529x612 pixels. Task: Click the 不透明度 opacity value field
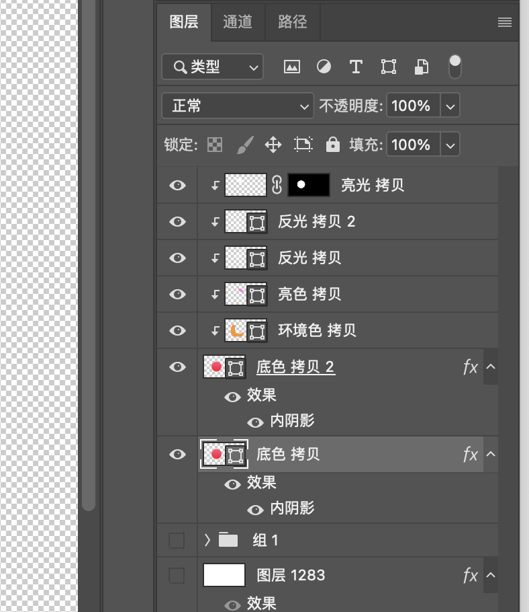[x=414, y=106]
